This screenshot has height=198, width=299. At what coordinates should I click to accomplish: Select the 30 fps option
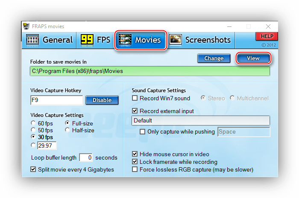(x=42, y=137)
